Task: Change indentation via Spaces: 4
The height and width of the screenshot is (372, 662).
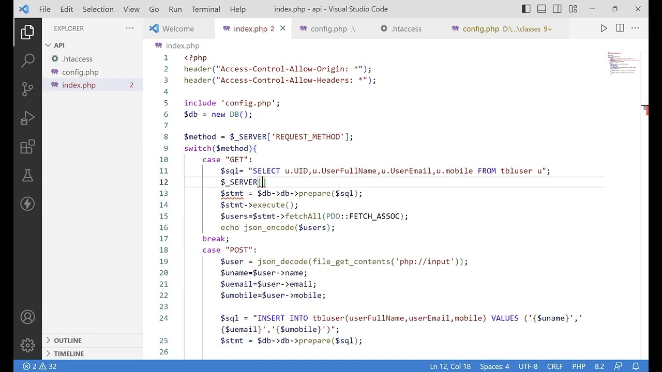Action: pyautogui.click(x=494, y=366)
